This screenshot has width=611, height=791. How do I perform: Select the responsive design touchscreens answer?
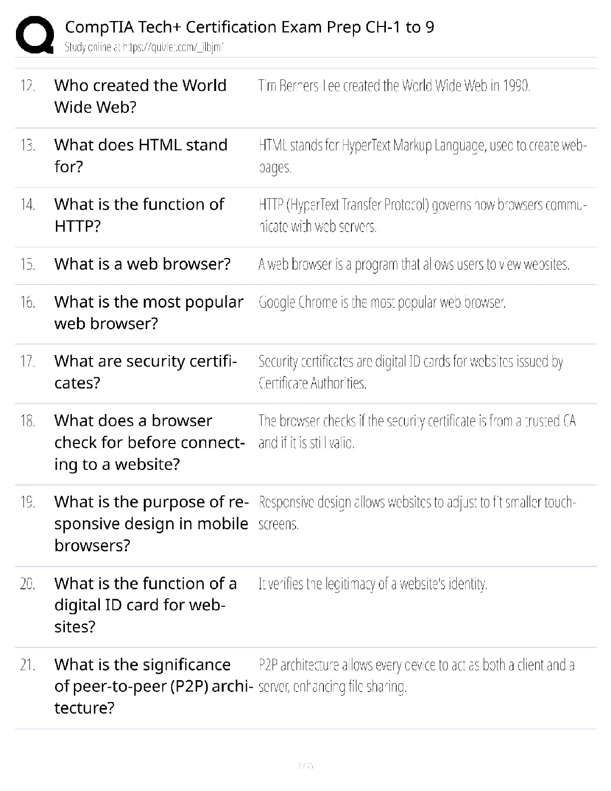tap(417, 513)
